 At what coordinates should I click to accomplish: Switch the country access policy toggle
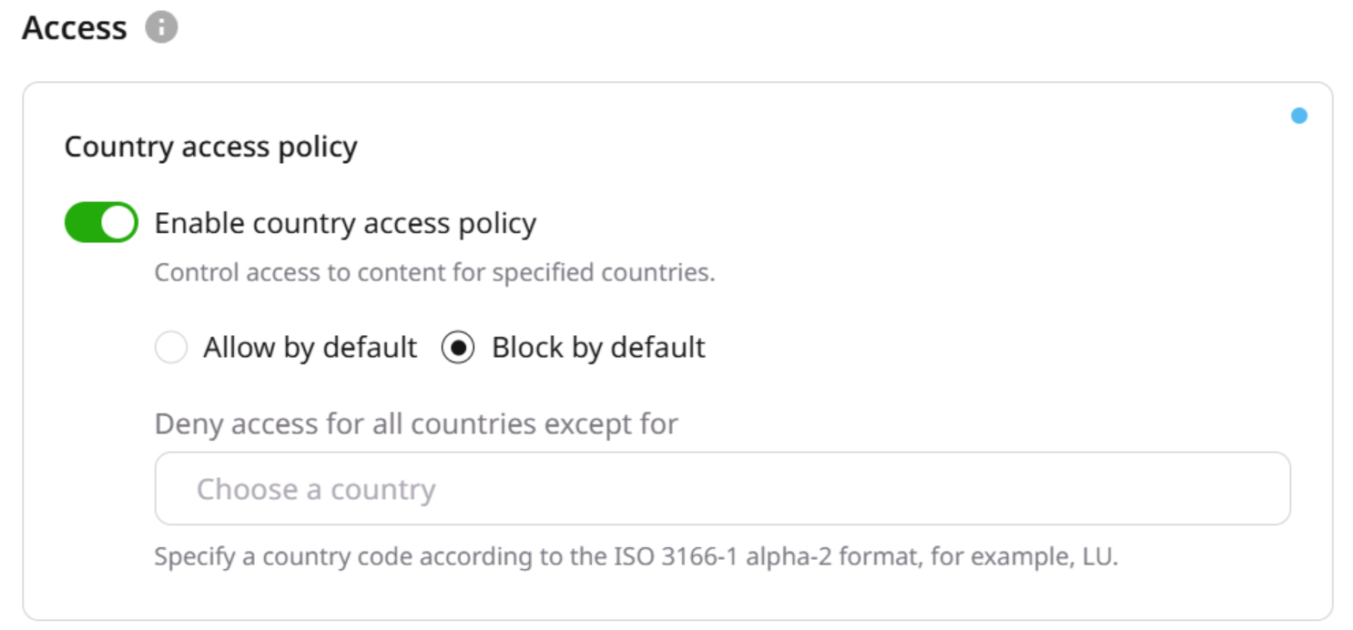[x=100, y=223]
